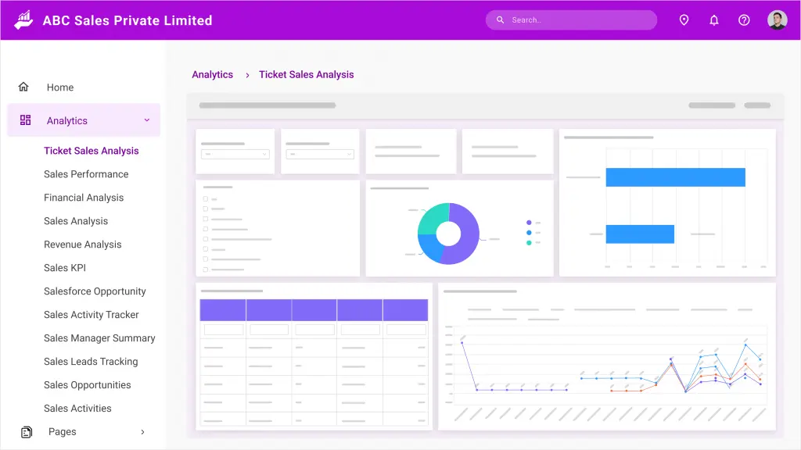The height and width of the screenshot is (450, 801).
Task: Click blue legend dot of donut chart
Action: click(529, 233)
